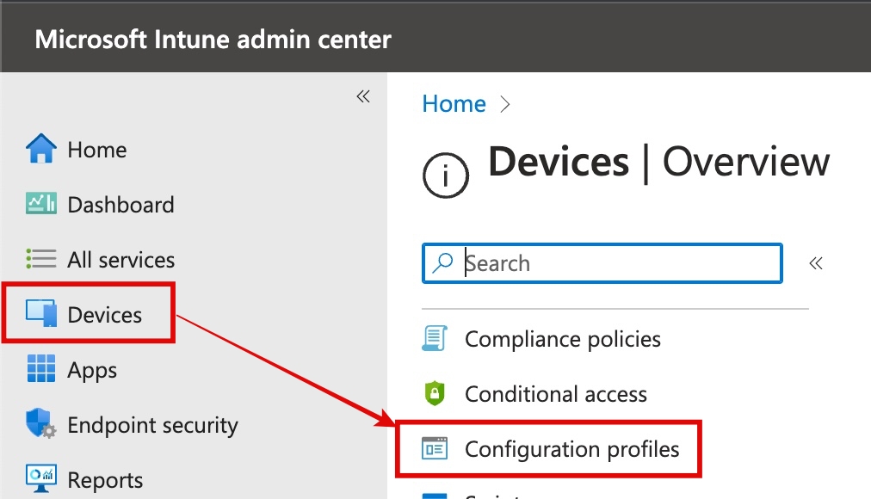Click the Devices monitor icon
The width and height of the screenshot is (871, 499).
41,314
